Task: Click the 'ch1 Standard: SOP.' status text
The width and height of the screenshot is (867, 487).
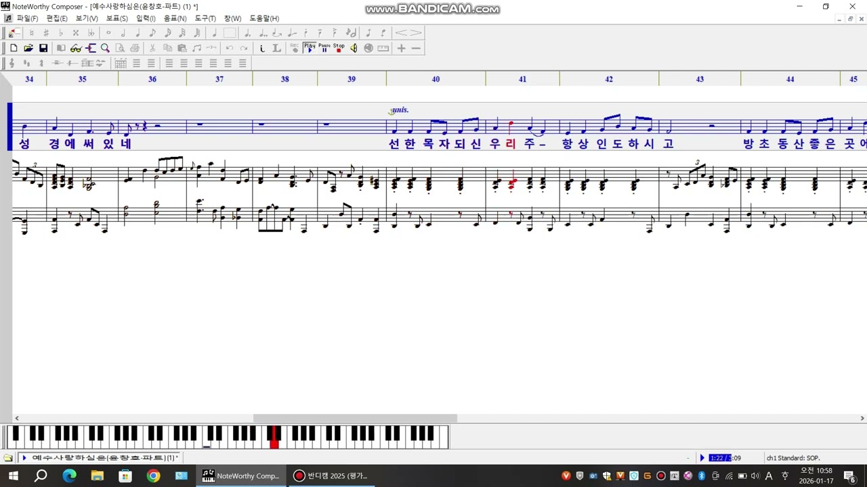Action: 793,458
